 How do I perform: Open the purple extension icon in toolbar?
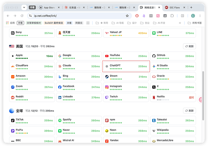click(x=144, y=16)
